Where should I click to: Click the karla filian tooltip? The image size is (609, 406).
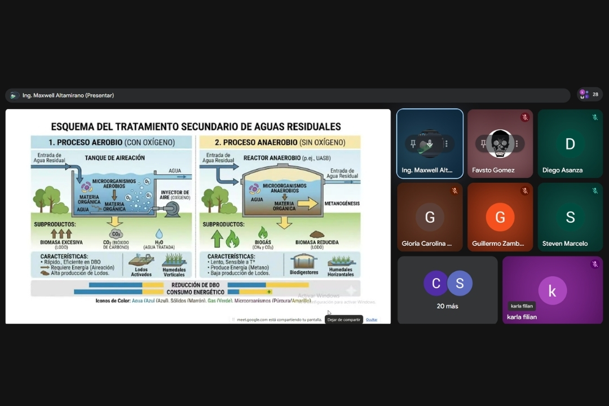pyautogui.click(x=522, y=306)
